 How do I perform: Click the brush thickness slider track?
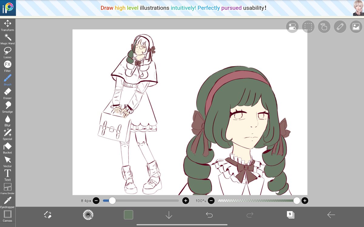141,200
